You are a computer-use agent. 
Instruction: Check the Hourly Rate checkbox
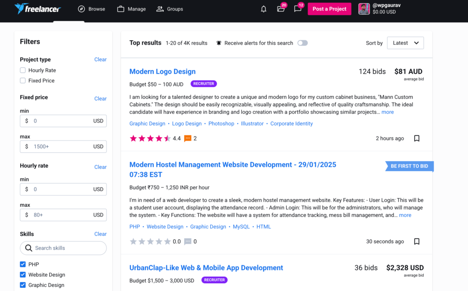point(23,70)
